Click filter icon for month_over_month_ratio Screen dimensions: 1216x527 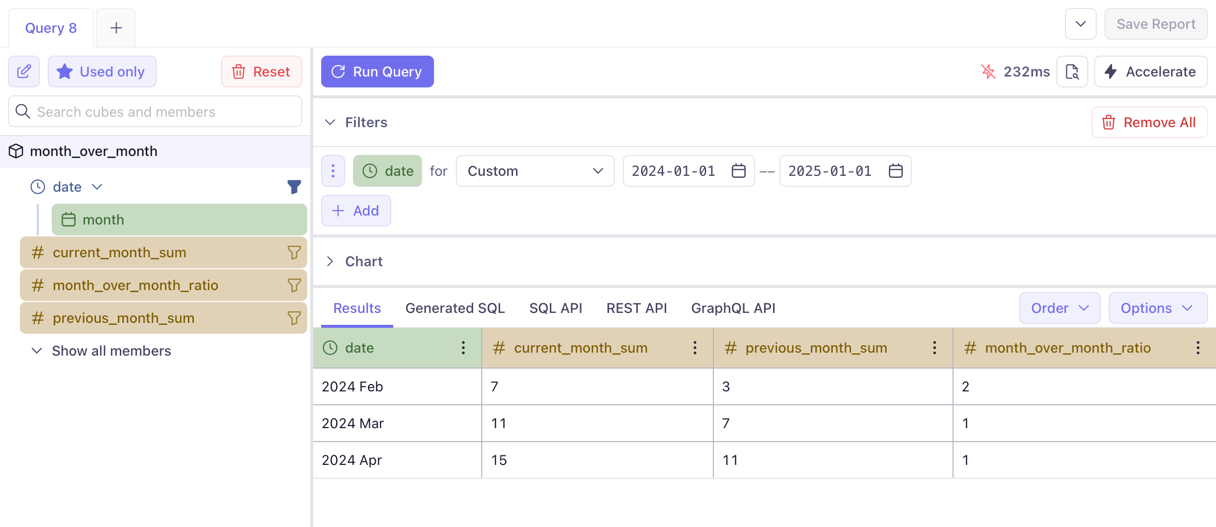tap(294, 285)
